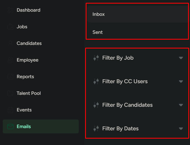Click the sliders icon beside Filter By Candidates
Screen dimensions: 190x145
(96, 105)
